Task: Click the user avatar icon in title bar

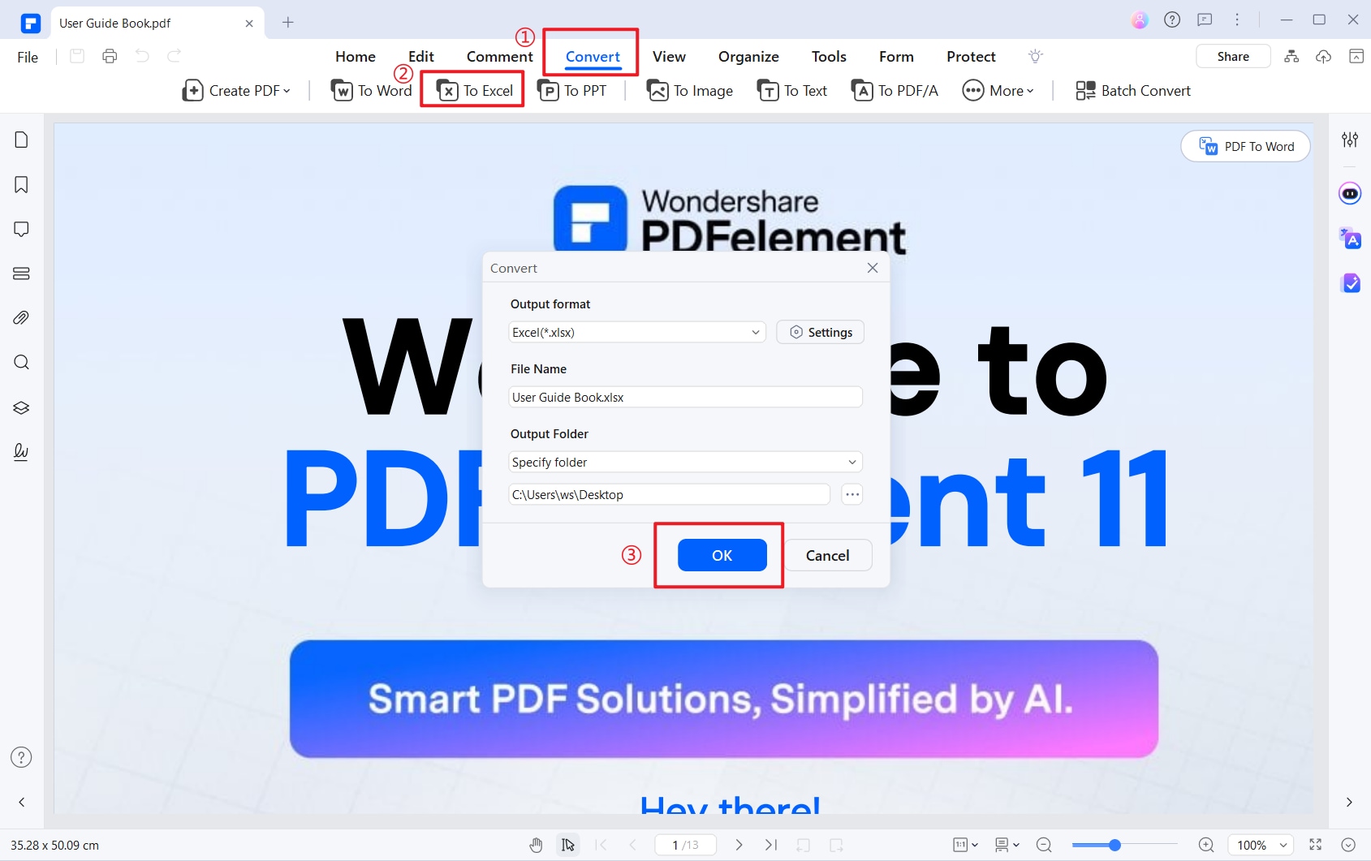Action: pyautogui.click(x=1140, y=20)
